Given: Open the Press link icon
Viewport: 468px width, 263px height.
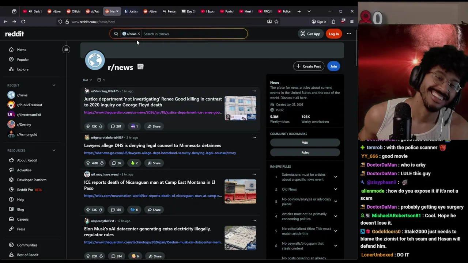Looking at the screenshot, I should 11,229.
